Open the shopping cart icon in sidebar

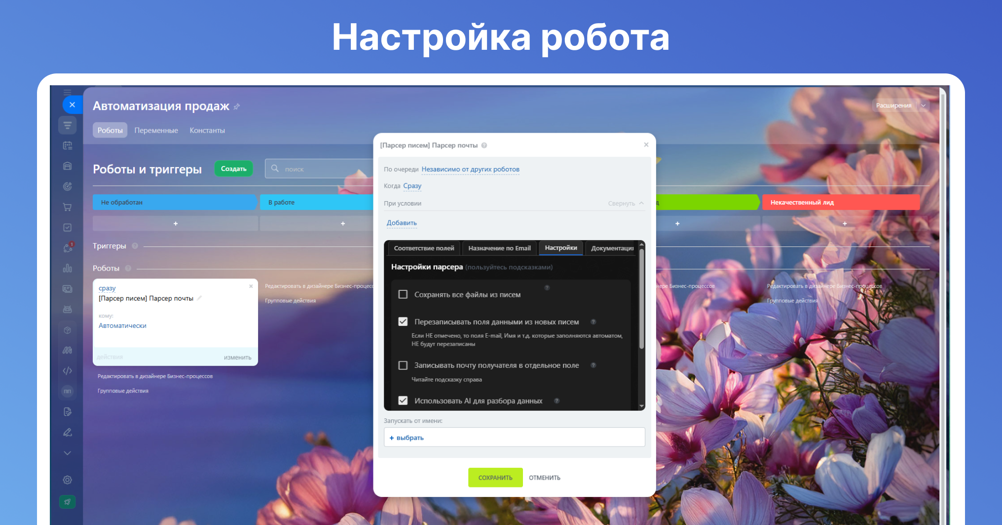(68, 207)
